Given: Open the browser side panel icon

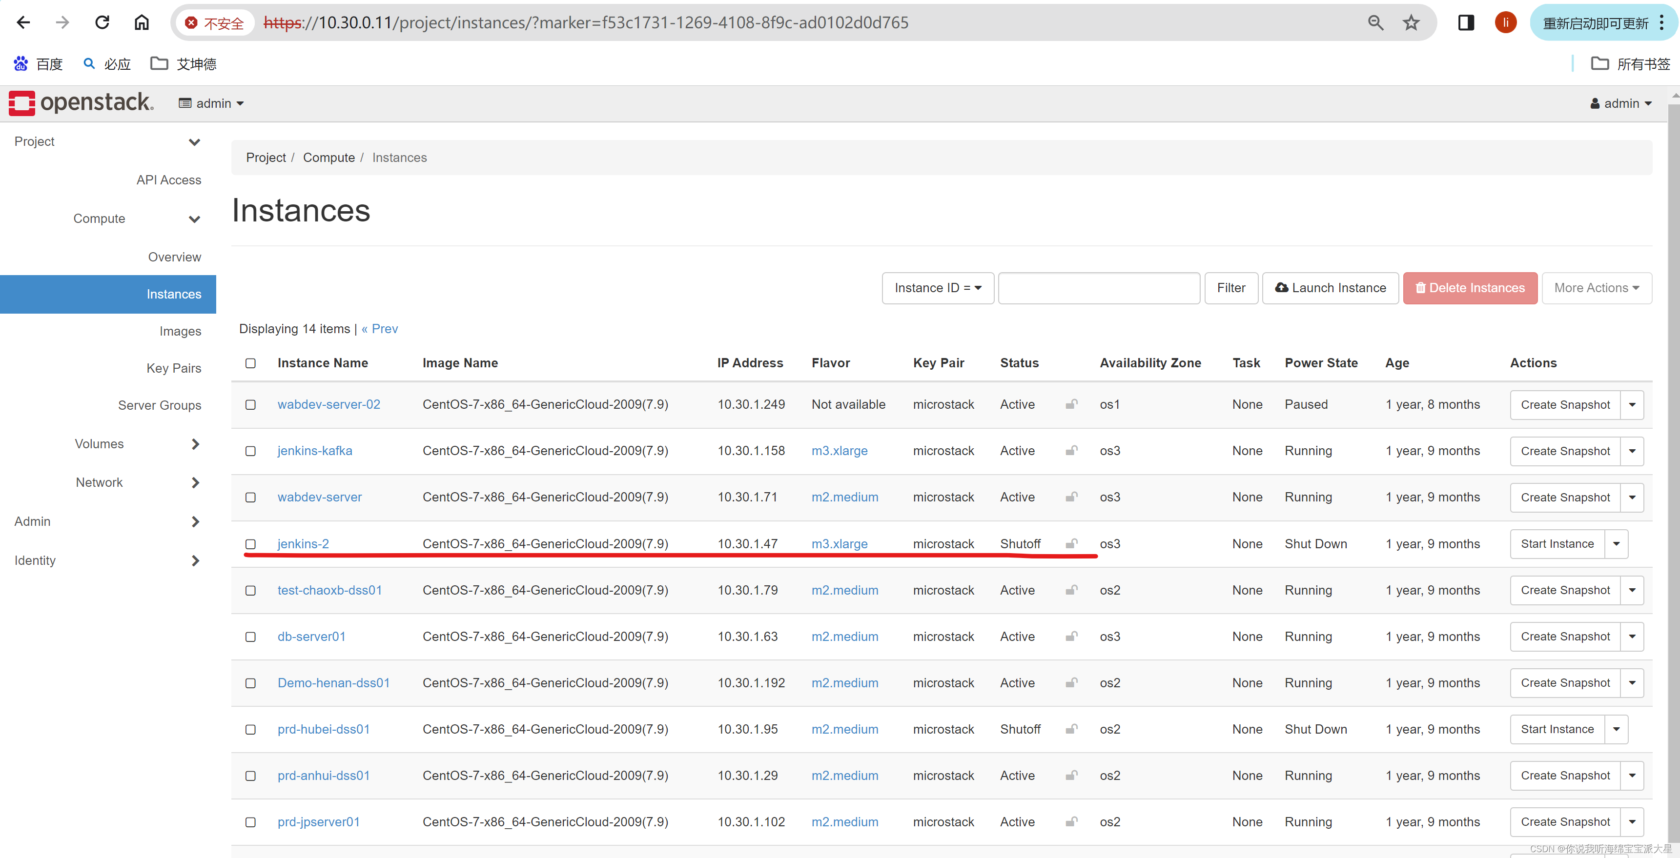Looking at the screenshot, I should pyautogui.click(x=1465, y=23).
